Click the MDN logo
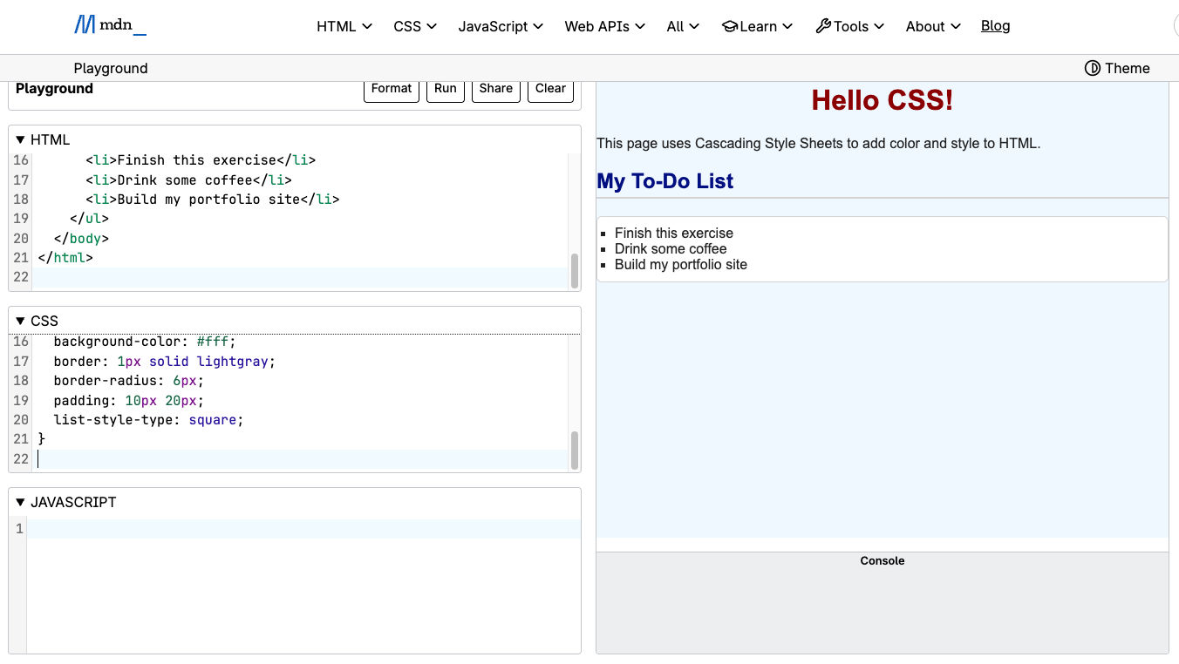1179x664 pixels. coord(110,25)
